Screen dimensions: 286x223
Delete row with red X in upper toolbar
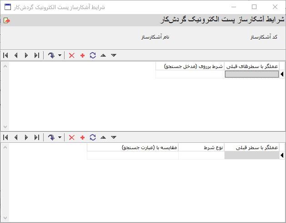[71, 55]
